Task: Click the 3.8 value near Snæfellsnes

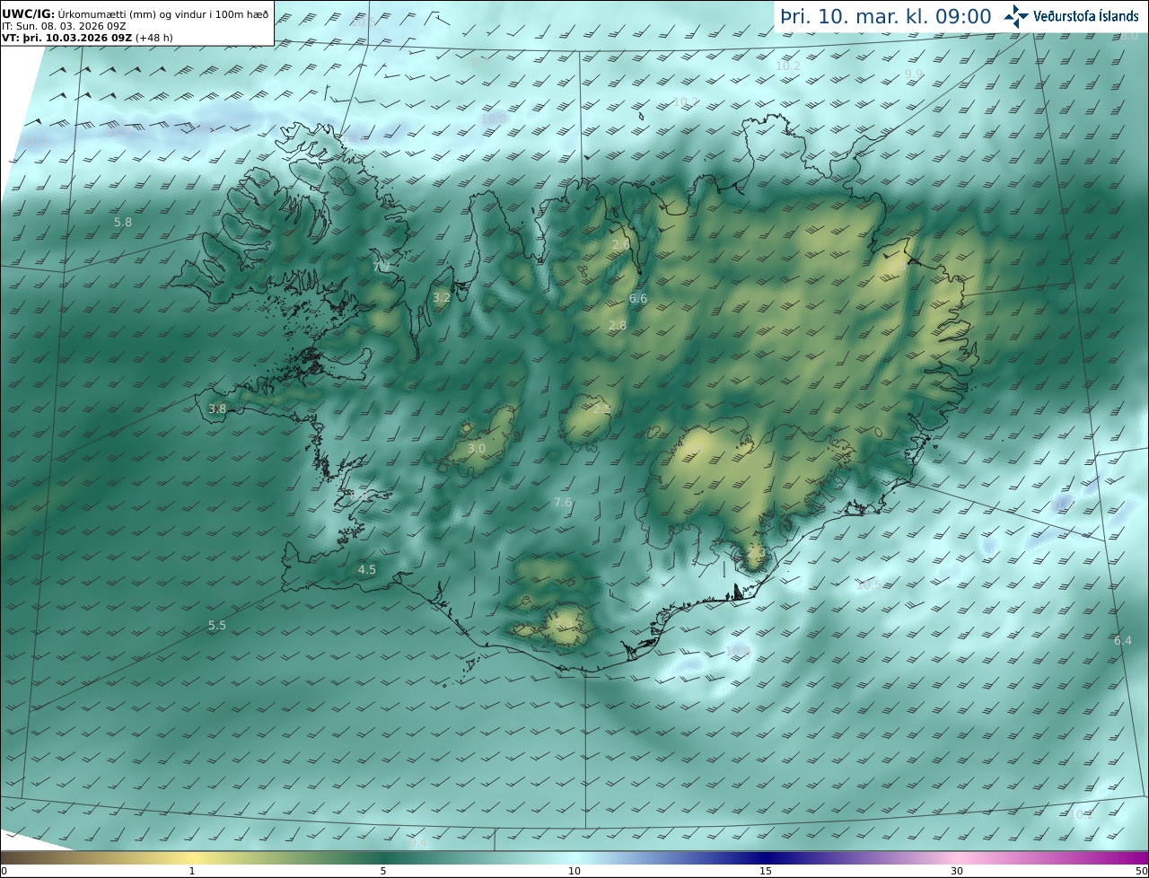Action: [x=217, y=408]
